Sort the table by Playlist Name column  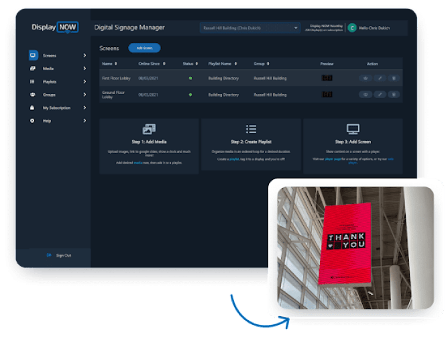click(221, 64)
